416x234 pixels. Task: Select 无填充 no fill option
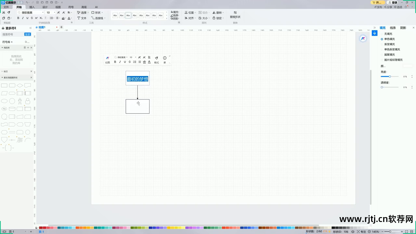click(387, 34)
